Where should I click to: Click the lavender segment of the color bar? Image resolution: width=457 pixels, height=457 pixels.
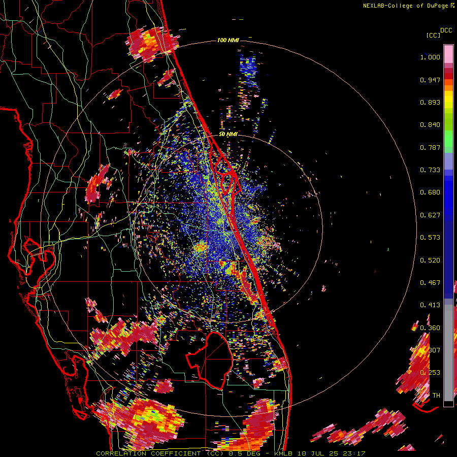pyautogui.click(x=448, y=161)
